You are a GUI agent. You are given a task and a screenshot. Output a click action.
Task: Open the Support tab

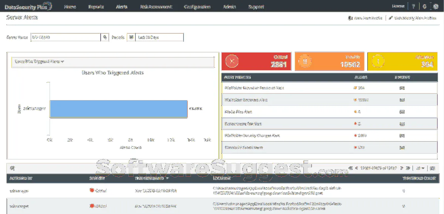coord(256,7)
